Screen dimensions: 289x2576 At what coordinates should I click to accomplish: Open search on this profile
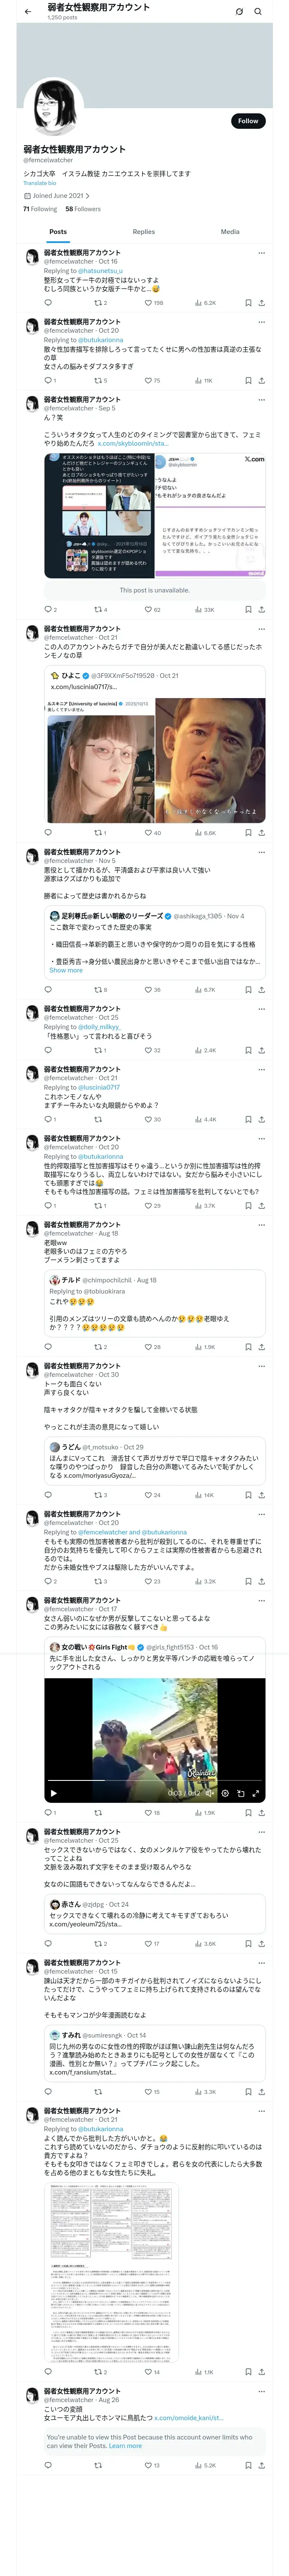(x=258, y=12)
